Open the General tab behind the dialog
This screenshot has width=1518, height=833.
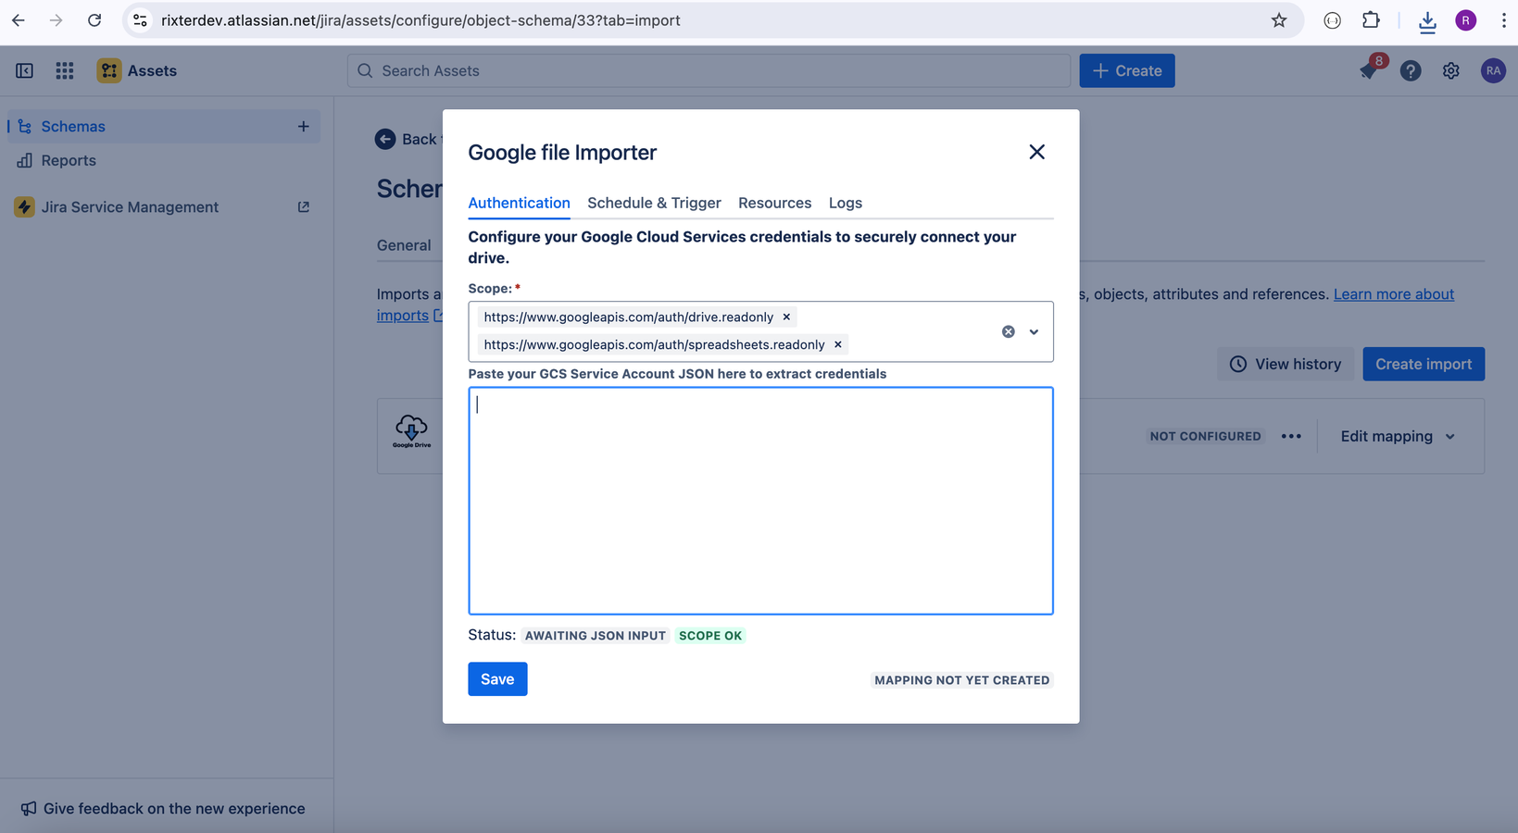(x=404, y=245)
